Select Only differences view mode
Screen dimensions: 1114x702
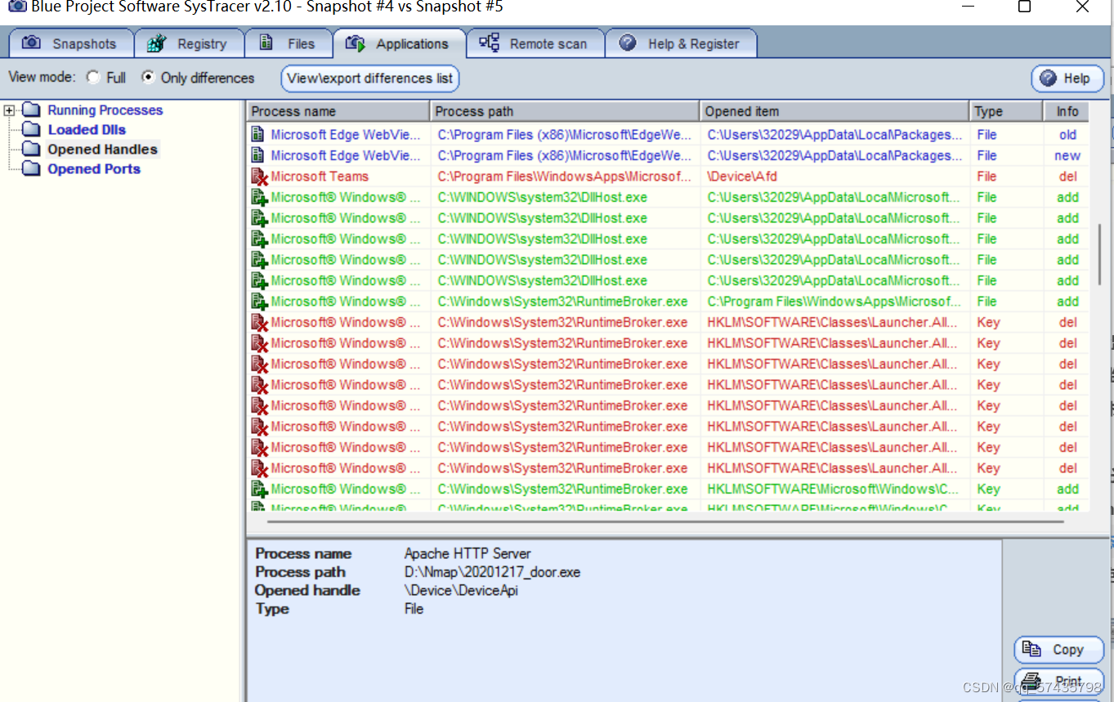(x=148, y=78)
